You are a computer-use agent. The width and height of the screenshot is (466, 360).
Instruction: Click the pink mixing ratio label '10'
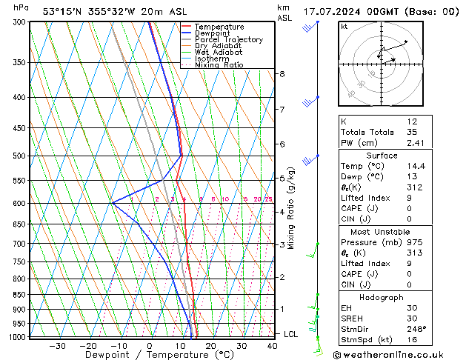225,199
